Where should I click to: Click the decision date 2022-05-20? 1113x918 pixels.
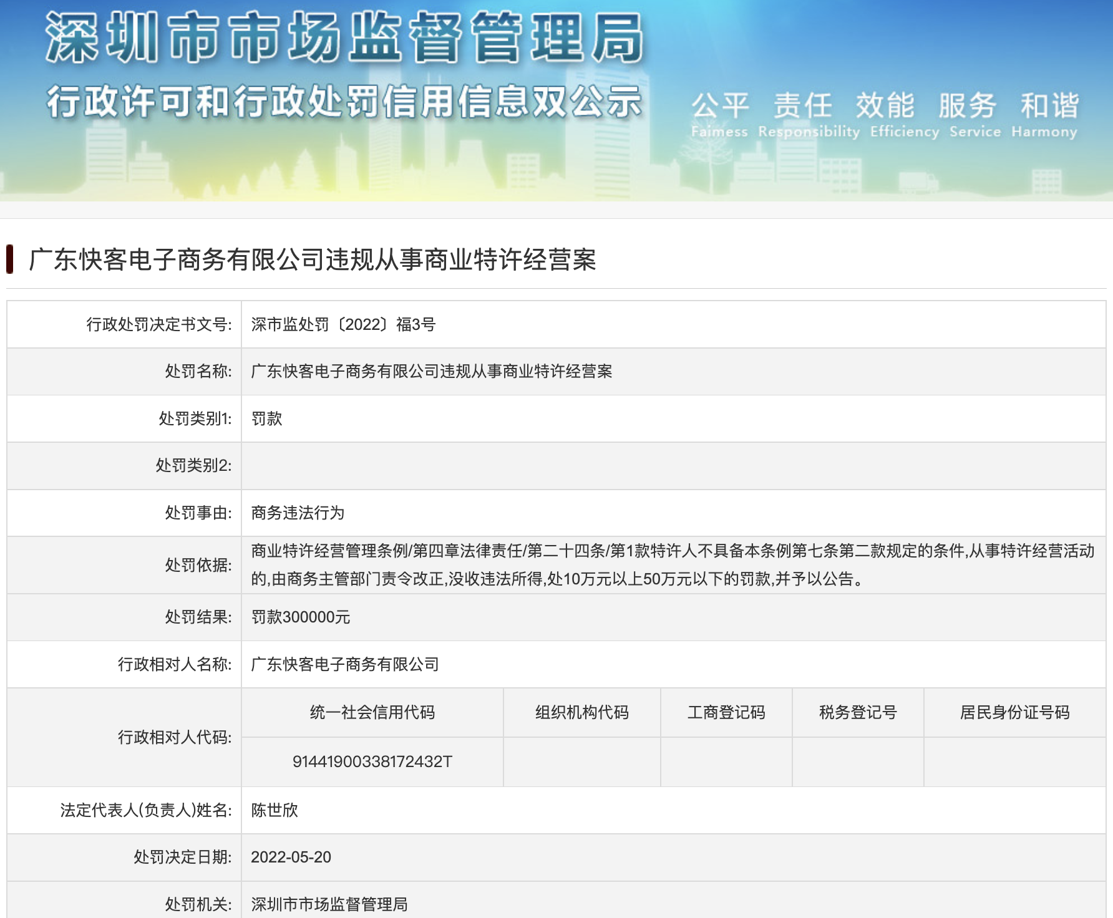[291, 857]
